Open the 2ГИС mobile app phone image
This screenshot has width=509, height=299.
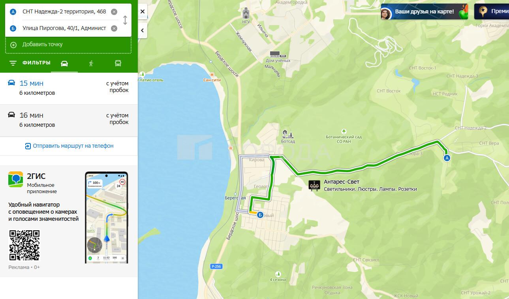click(106, 217)
